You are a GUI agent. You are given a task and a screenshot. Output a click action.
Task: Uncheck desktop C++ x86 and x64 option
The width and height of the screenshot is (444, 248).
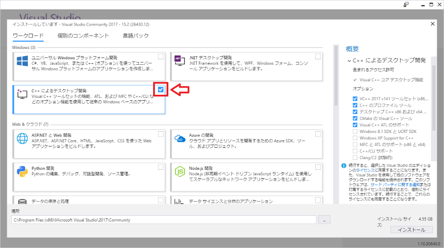coord(355,112)
